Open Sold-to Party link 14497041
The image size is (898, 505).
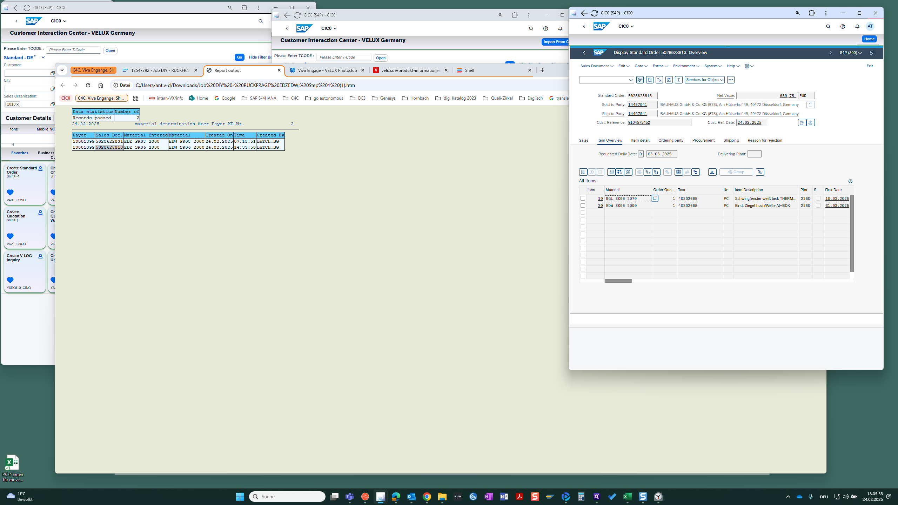tap(637, 105)
